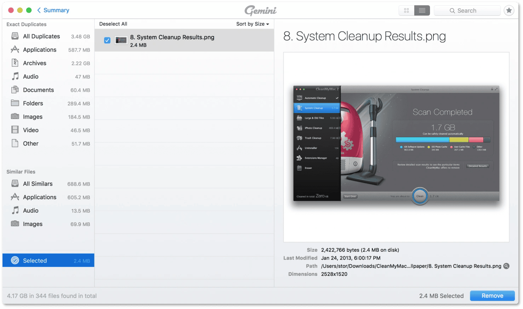Select Archives 2.22 GB category
The image size is (523, 309).
click(x=48, y=63)
